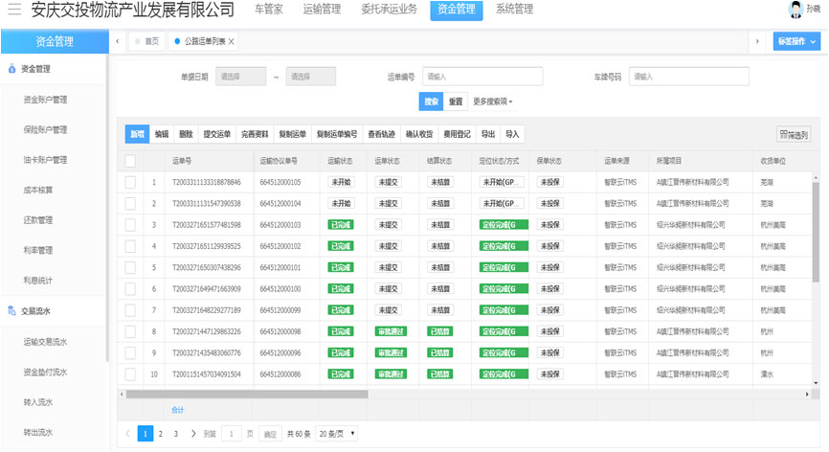Open the end date picker

[x=311, y=77]
